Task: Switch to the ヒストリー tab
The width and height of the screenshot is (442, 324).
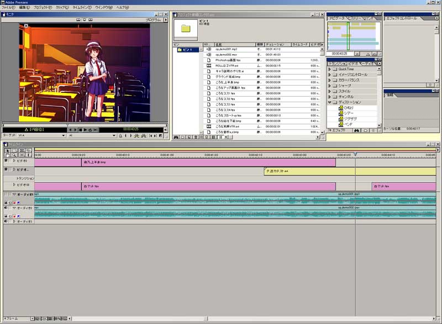Action: (355, 18)
